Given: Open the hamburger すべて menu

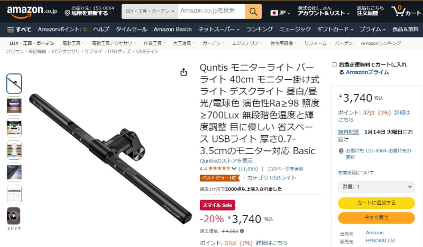Looking at the screenshot, I should pos(19,30).
